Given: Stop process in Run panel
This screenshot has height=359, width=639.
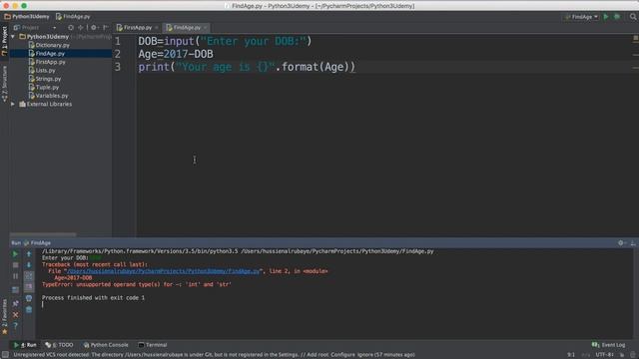Looking at the screenshot, I should tap(15, 265).
